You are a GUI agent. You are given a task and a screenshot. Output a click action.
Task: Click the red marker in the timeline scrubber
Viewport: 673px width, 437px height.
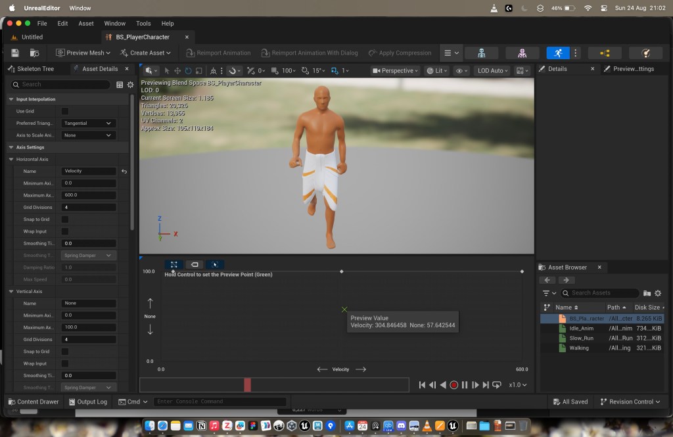pos(247,385)
